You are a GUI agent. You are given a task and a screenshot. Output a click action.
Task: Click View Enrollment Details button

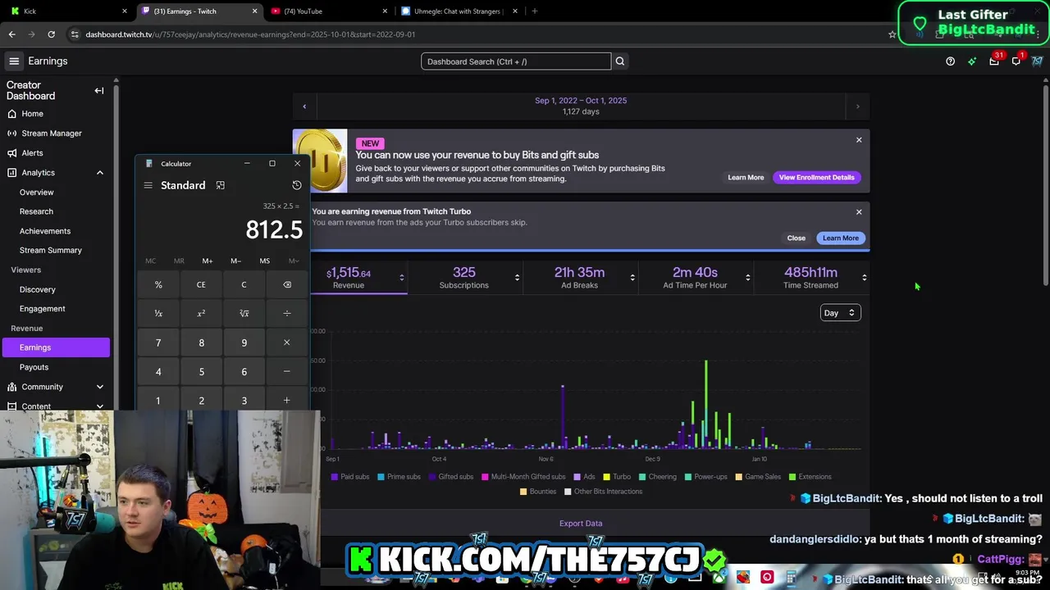(816, 178)
